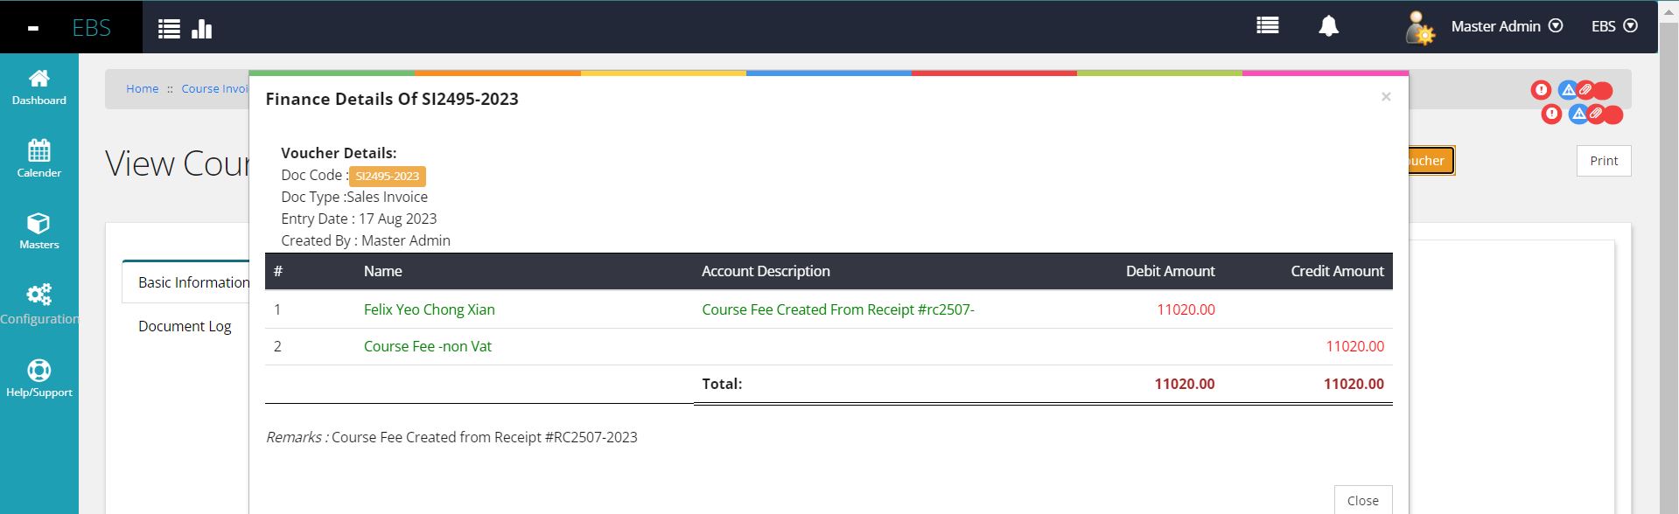Switch to the Document Log tab
This screenshot has height=514, width=1679.
[x=185, y=326]
